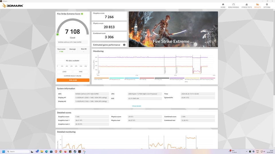Open the system tray language selector ENG
The image size is (275, 154).
257,151
